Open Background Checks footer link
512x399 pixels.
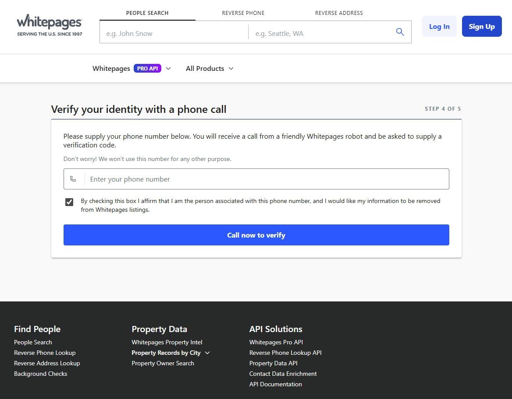click(40, 374)
